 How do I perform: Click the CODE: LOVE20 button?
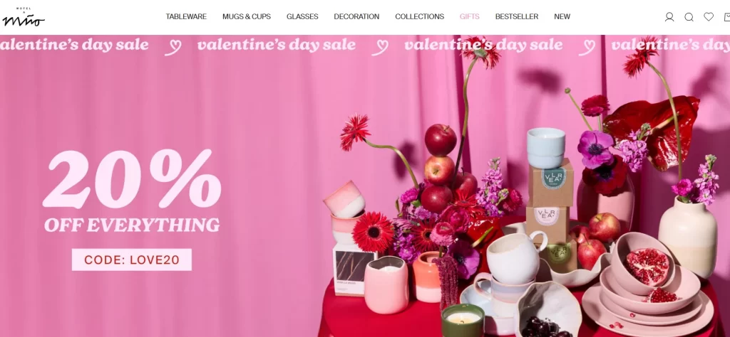tap(132, 260)
